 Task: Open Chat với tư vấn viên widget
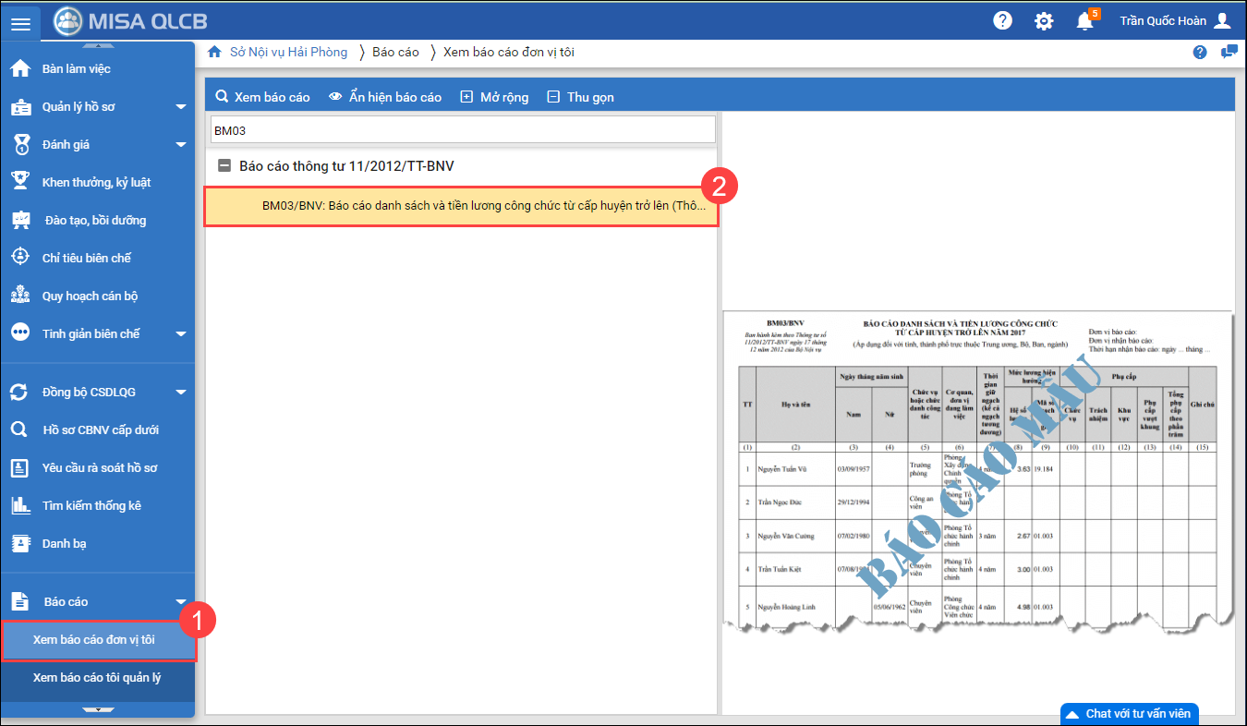point(1131,714)
